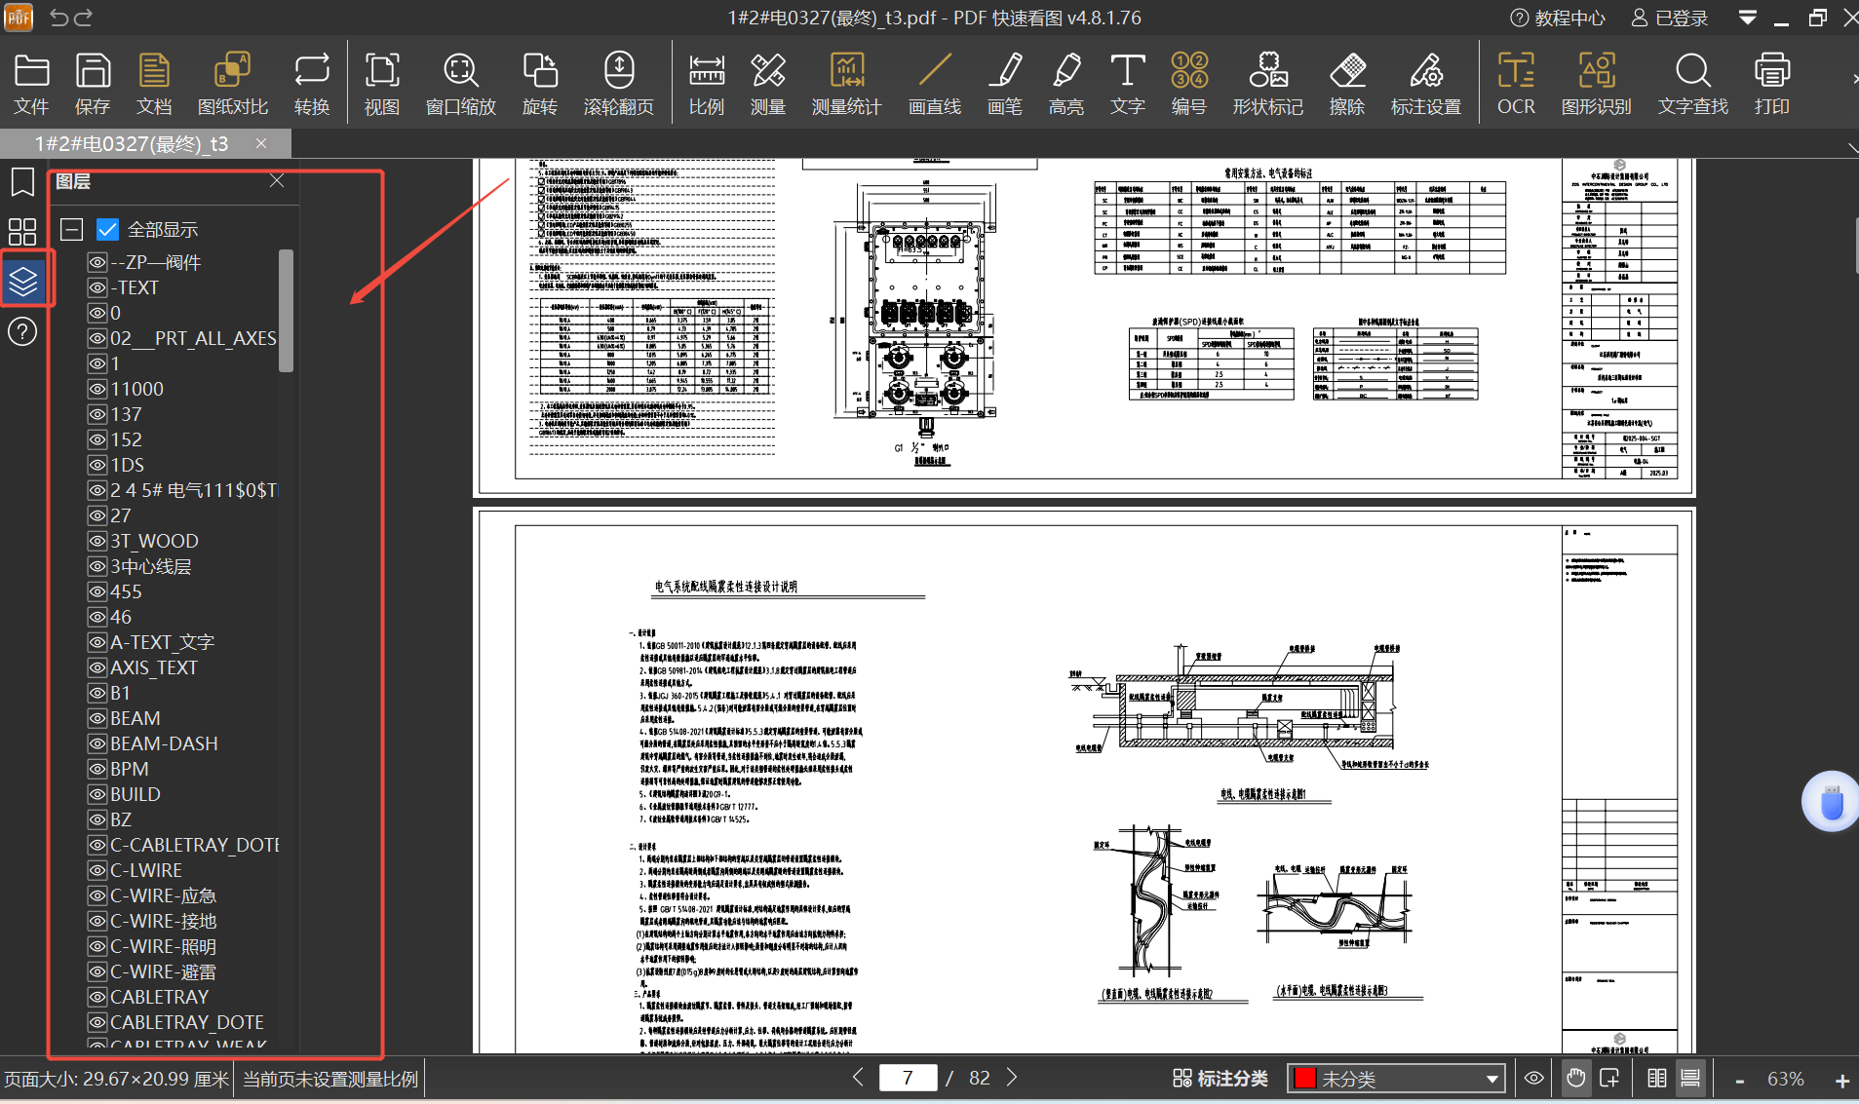1859x1104 pixels.
Task: Open the OCR tool
Action: [x=1515, y=84]
